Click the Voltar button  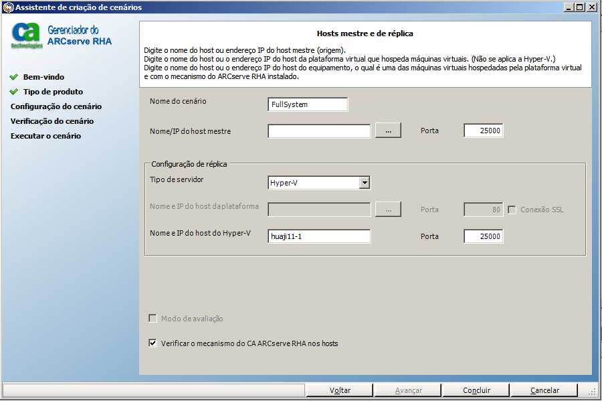(x=340, y=390)
